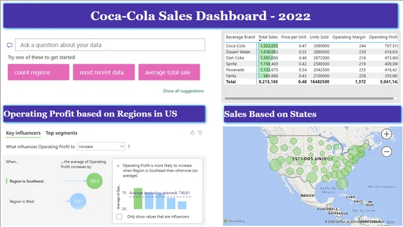403x227 pixels.
Task: Click the 3989000 units sold cell
Action: coord(321,46)
